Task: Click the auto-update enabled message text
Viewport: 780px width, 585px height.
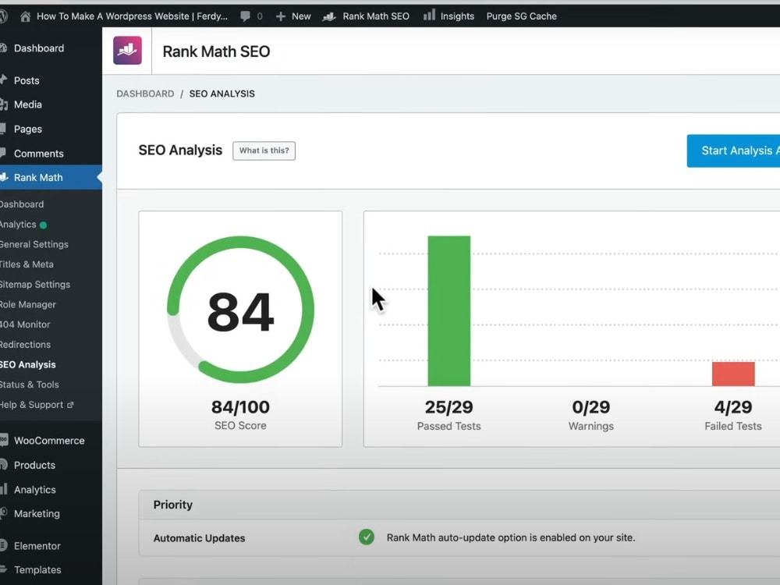Action: (511, 537)
